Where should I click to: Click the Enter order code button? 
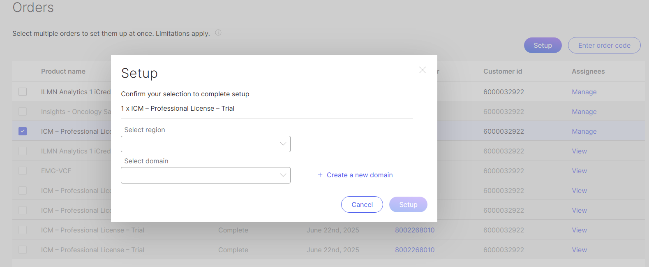tap(604, 45)
